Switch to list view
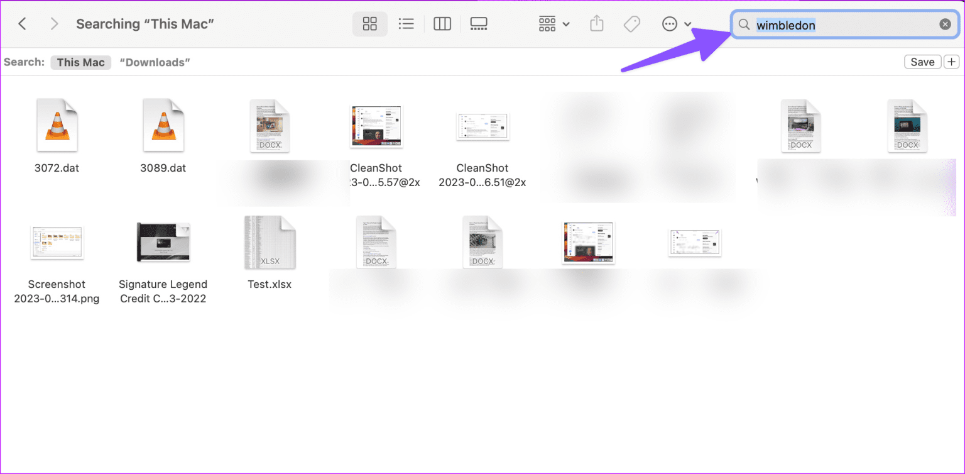Screen dimensions: 965x474 406,24
